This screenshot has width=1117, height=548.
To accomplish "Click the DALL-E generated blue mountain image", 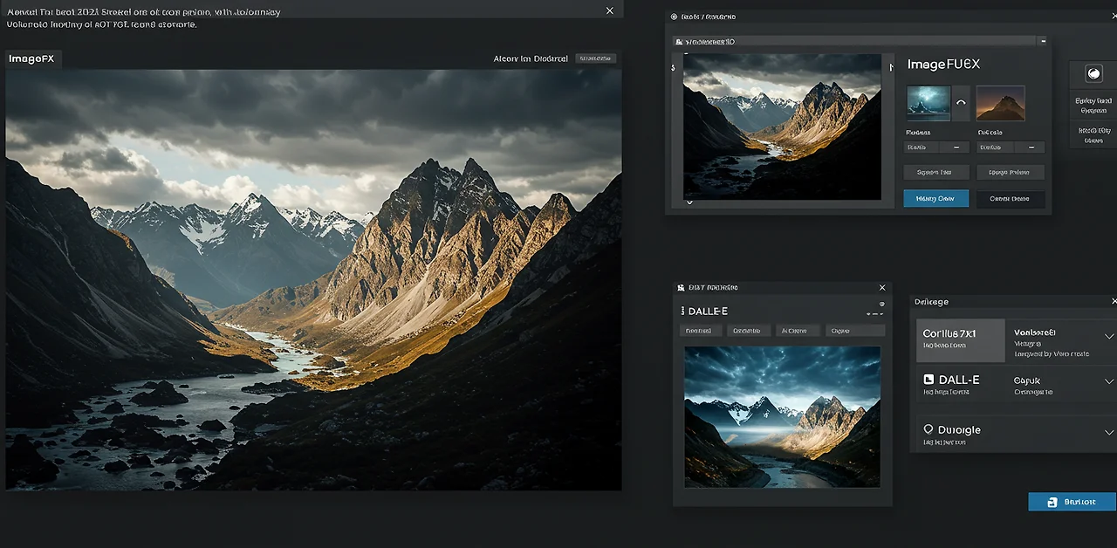I will [x=782, y=416].
